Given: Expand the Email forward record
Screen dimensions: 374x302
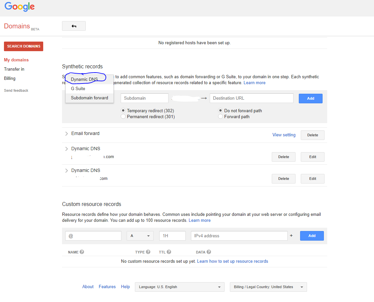Looking at the screenshot, I should point(67,134).
